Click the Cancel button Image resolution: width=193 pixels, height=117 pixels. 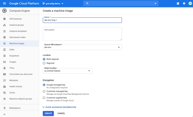[x=61, y=113]
